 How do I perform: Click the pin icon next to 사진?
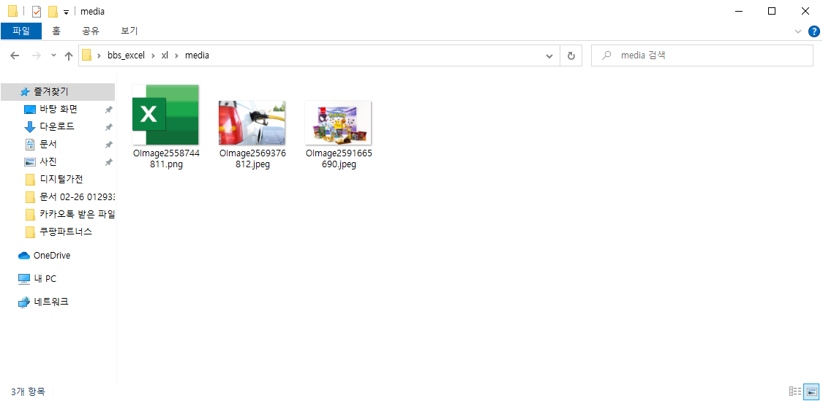tap(108, 162)
